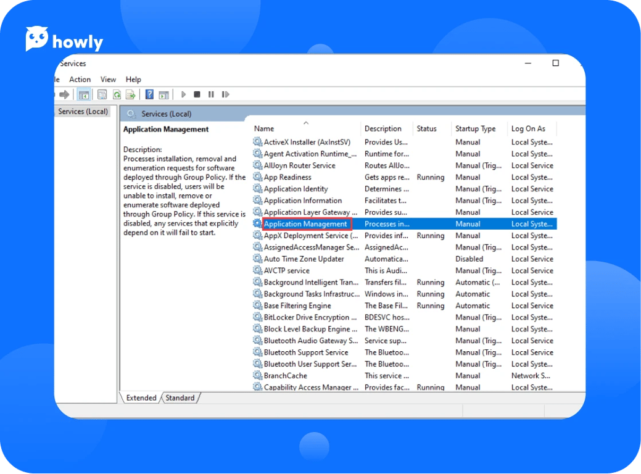
Task: Switch to the Standard tab
Action: point(180,398)
